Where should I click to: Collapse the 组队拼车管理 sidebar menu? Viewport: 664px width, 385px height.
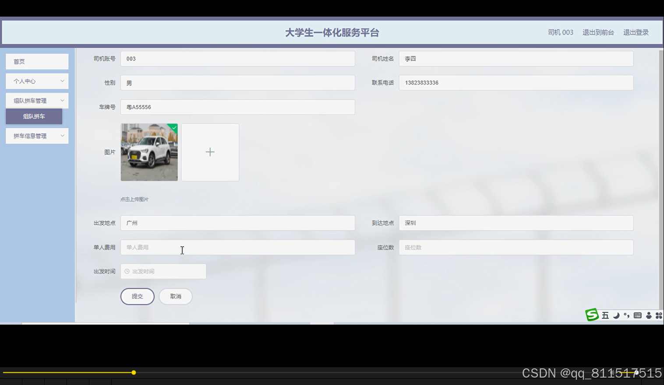tap(37, 101)
